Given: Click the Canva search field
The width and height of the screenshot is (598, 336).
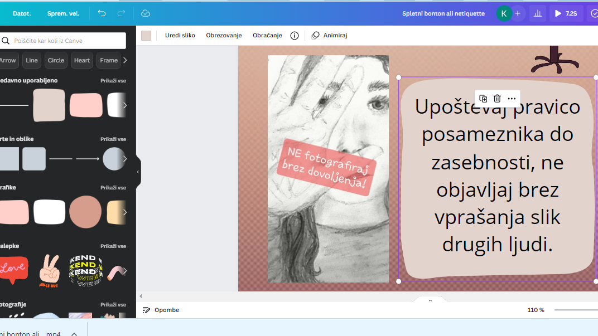Looking at the screenshot, I should click(63, 41).
